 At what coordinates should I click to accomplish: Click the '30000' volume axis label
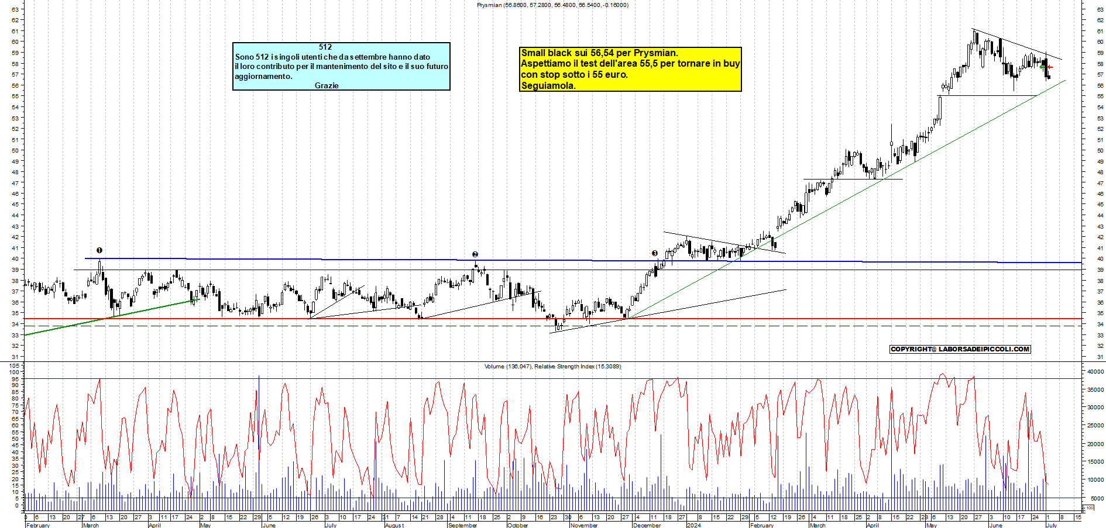(x=1095, y=408)
